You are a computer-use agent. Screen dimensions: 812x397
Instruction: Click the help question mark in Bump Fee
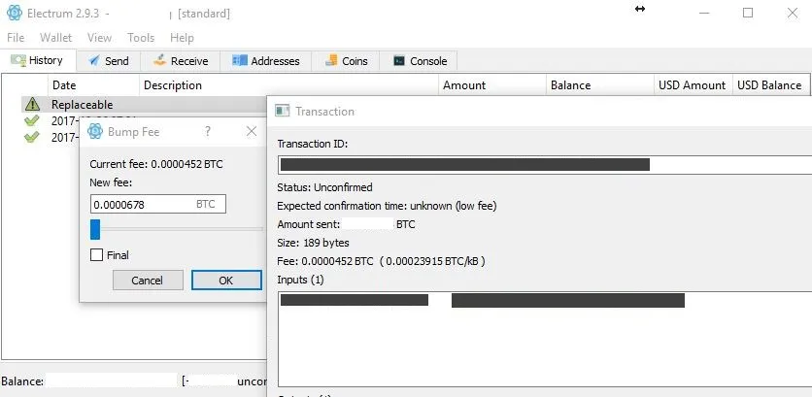point(208,131)
